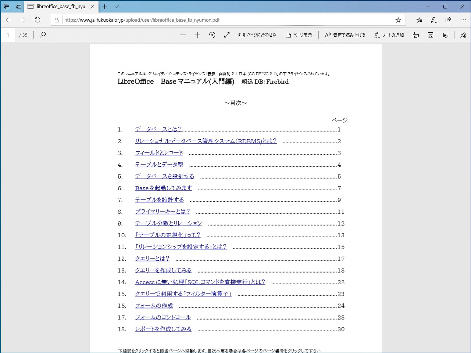This screenshot has height=353, width=471.
Task: Enter full screen view
Action: pyautogui.click(x=227, y=35)
